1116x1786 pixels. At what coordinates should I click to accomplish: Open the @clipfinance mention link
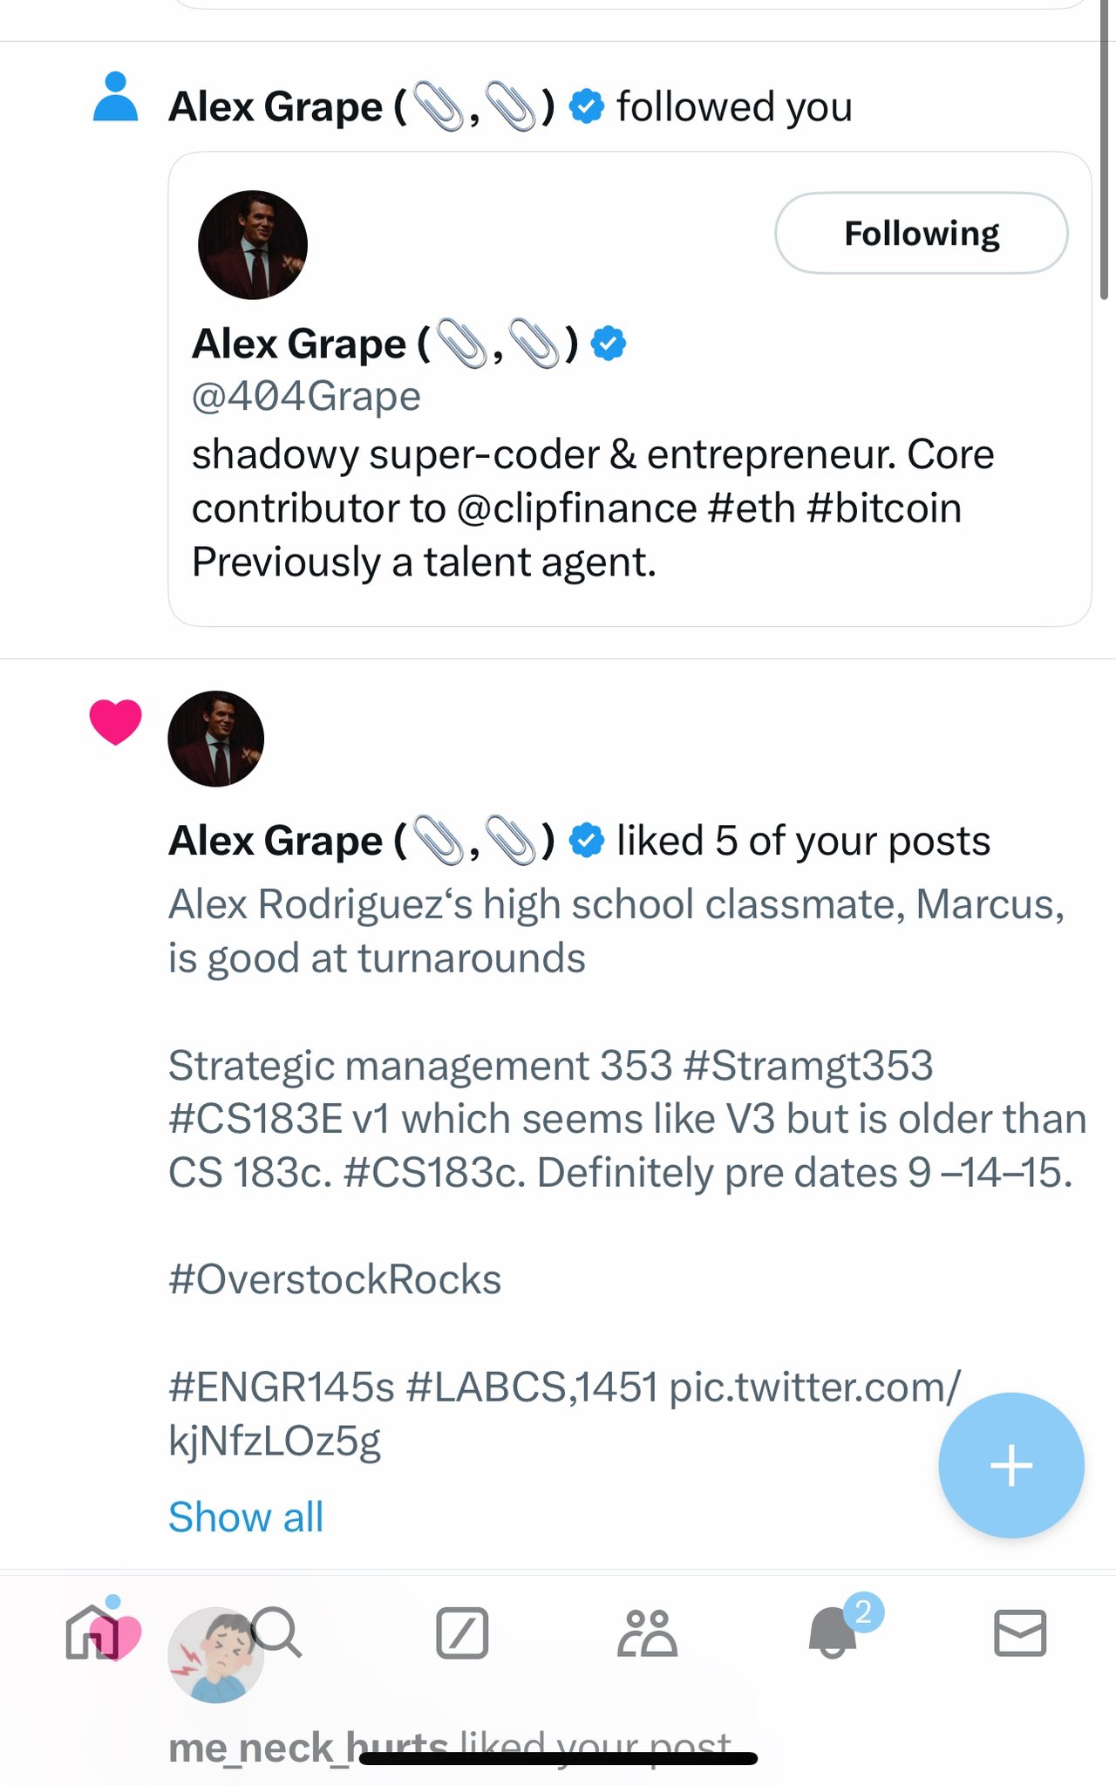pos(576,508)
